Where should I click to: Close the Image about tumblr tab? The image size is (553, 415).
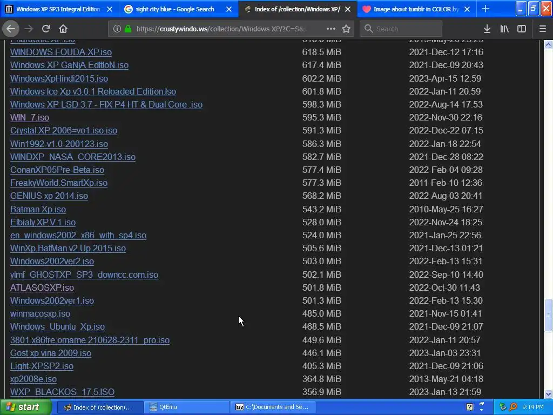pyautogui.click(x=467, y=9)
